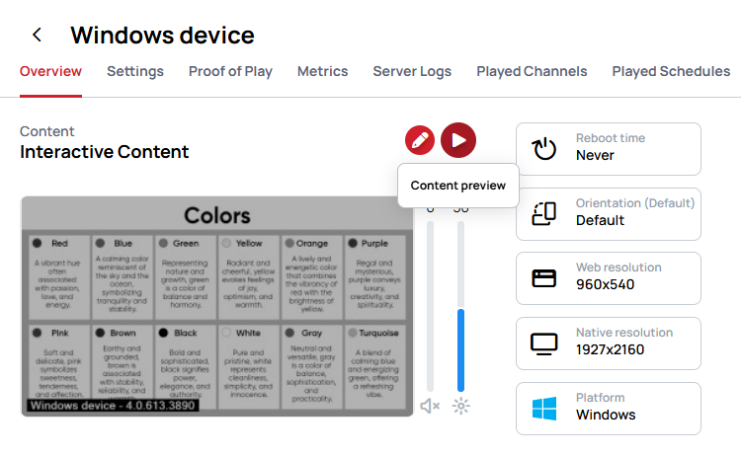The image size is (741, 457).
Task: Click the native resolution monitor icon
Action: coord(544,344)
